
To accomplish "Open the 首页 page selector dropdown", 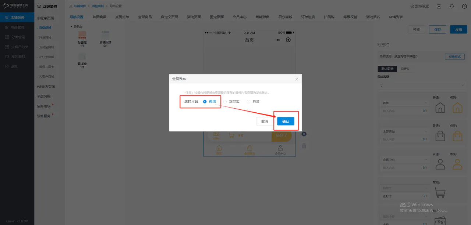I will coord(405,103).
